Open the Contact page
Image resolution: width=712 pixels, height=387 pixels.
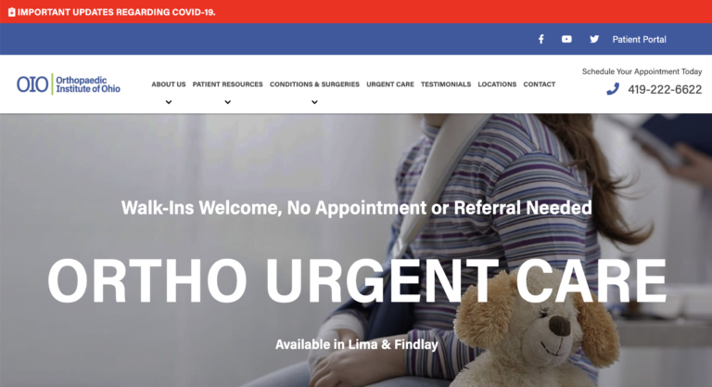[539, 84]
